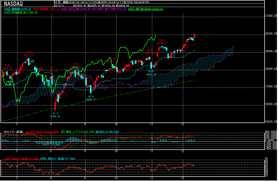Click the month 11 label on MACD axis

point(152,151)
